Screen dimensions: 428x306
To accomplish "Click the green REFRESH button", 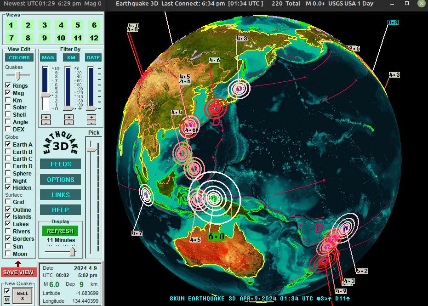I will (60, 231).
